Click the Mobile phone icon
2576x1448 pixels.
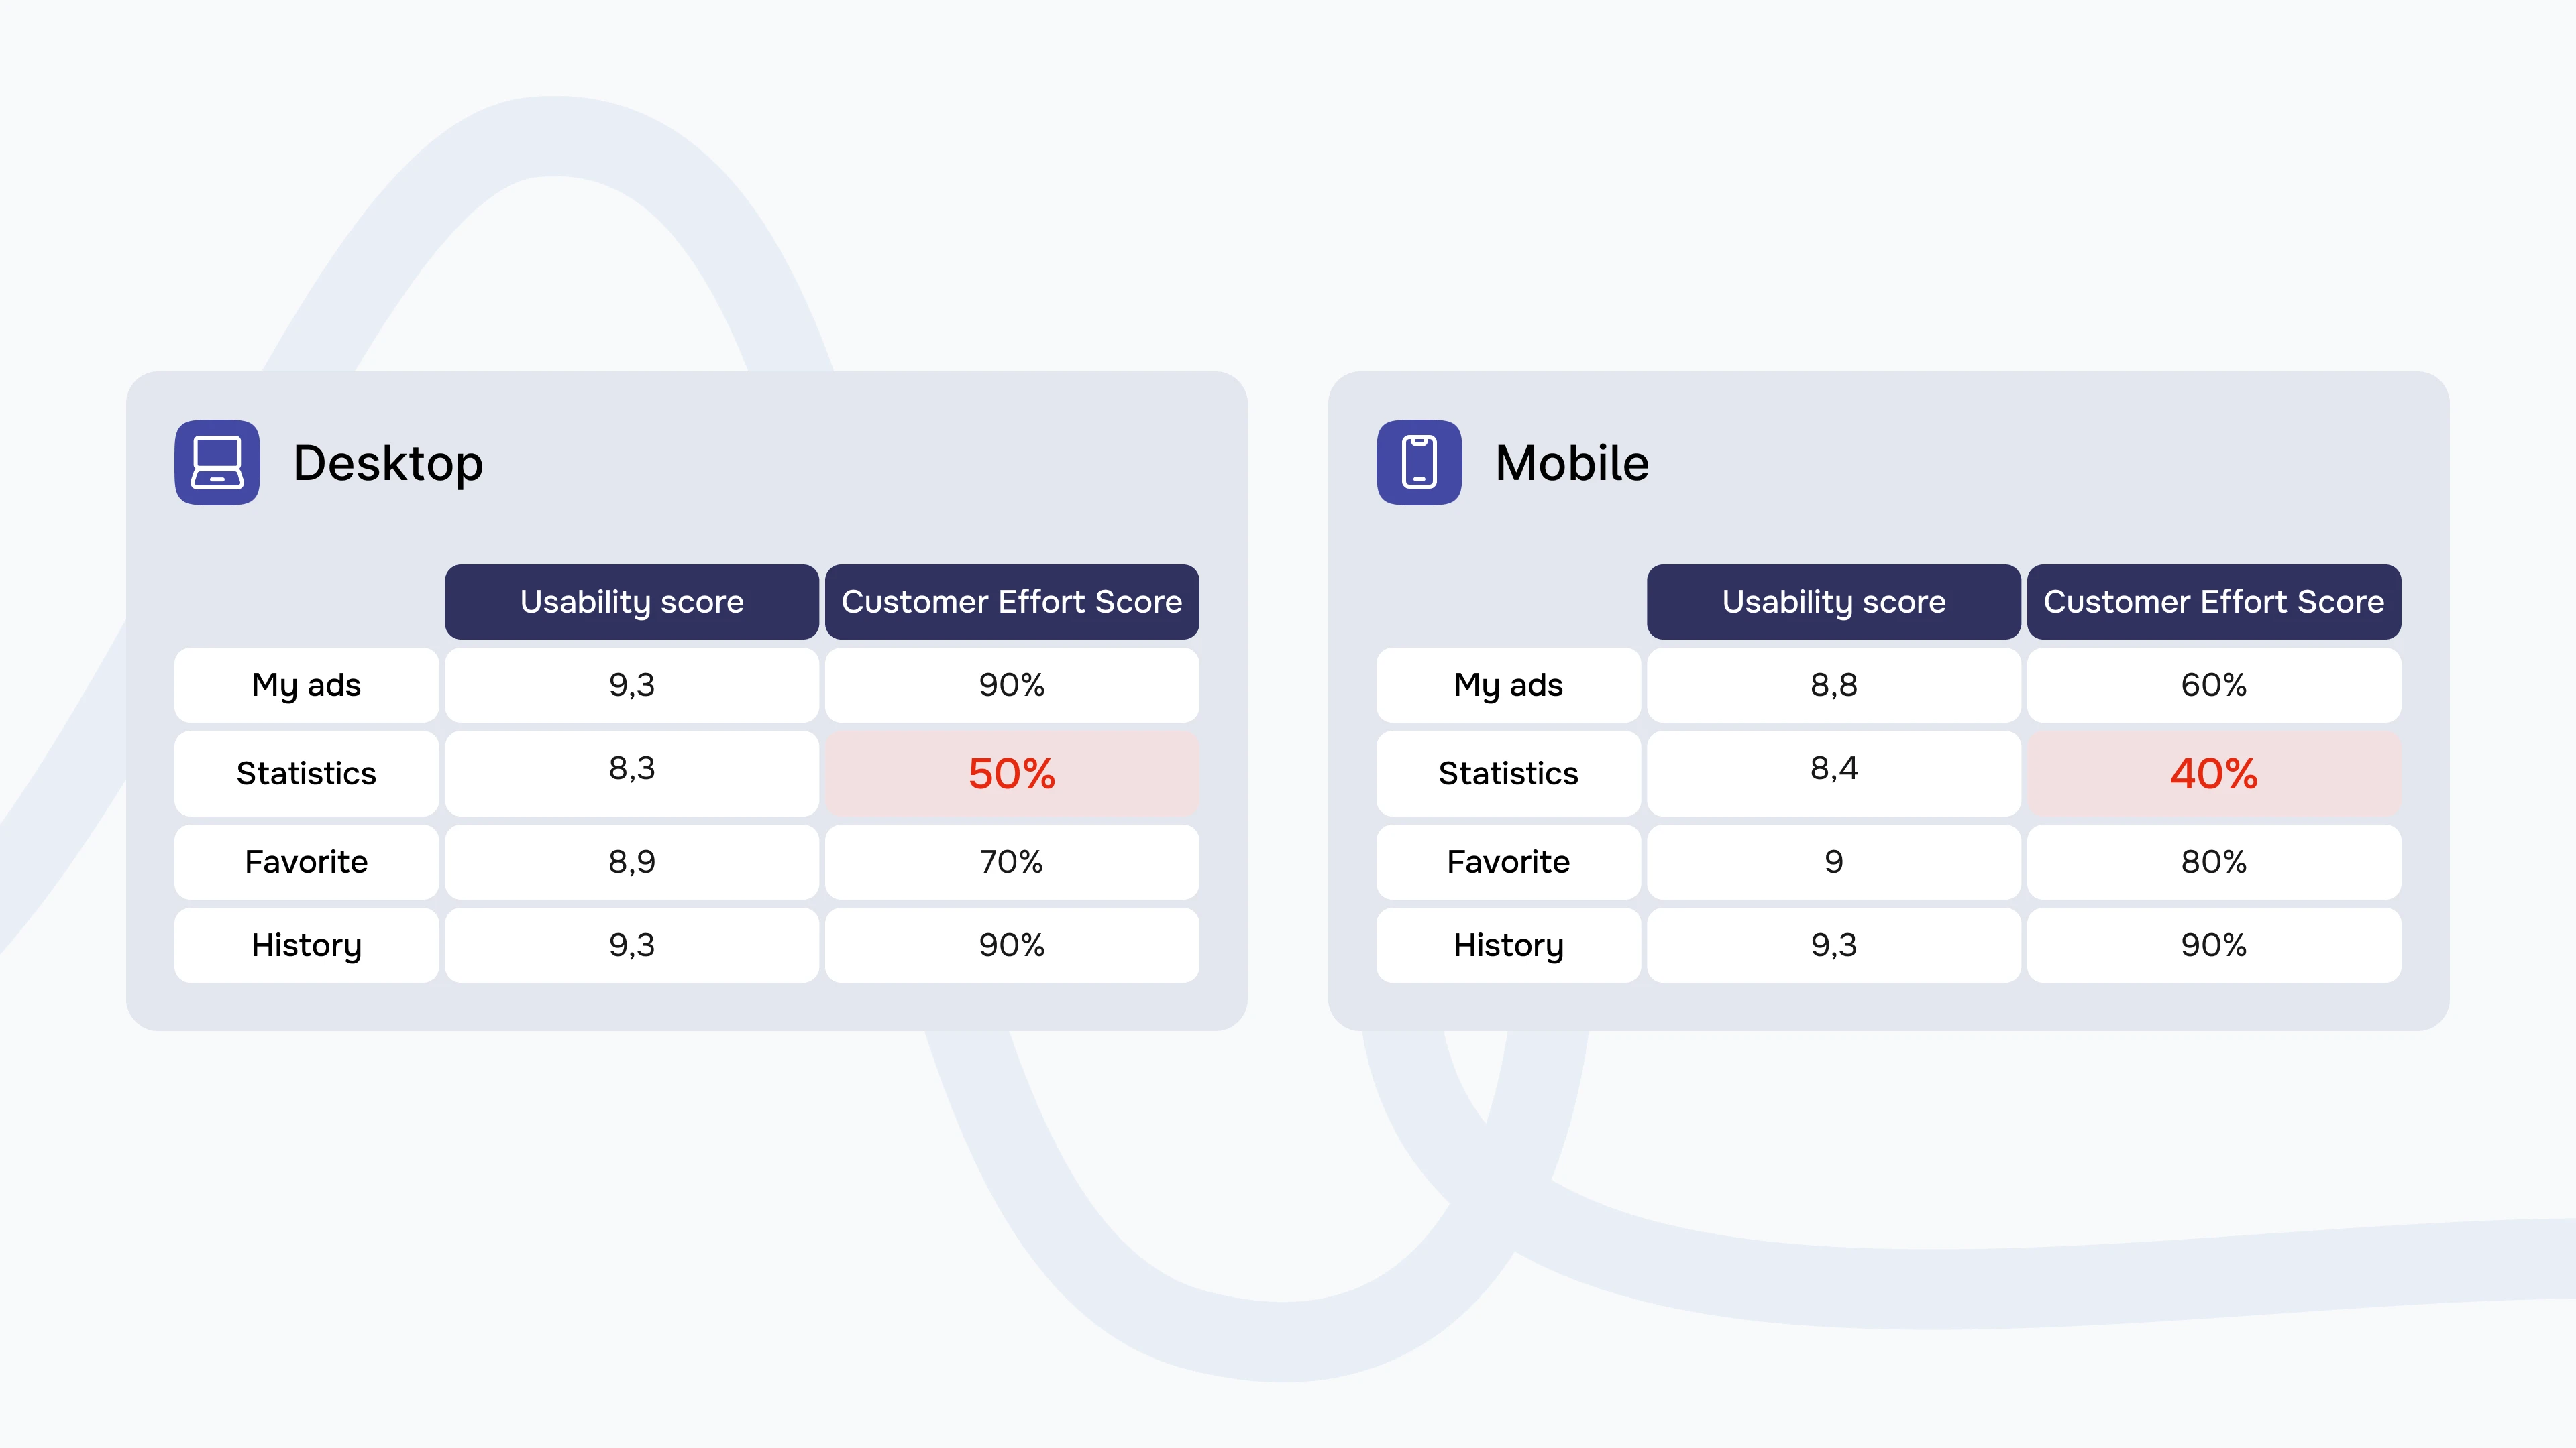click(x=1419, y=463)
